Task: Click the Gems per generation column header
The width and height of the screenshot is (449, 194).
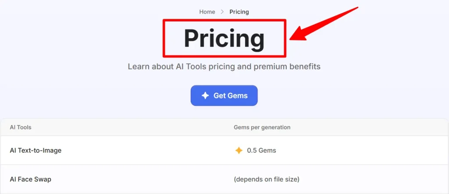Action: point(262,127)
